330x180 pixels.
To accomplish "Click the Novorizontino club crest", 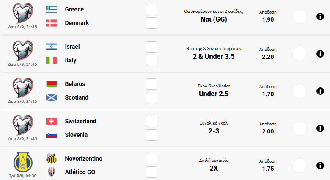I will pyautogui.click(x=51, y=158).
